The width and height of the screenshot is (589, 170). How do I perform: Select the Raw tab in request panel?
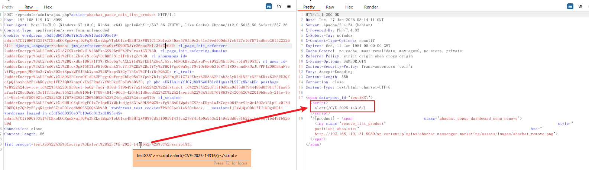(29, 7)
